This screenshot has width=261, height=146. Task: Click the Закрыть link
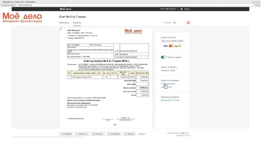[142, 134]
